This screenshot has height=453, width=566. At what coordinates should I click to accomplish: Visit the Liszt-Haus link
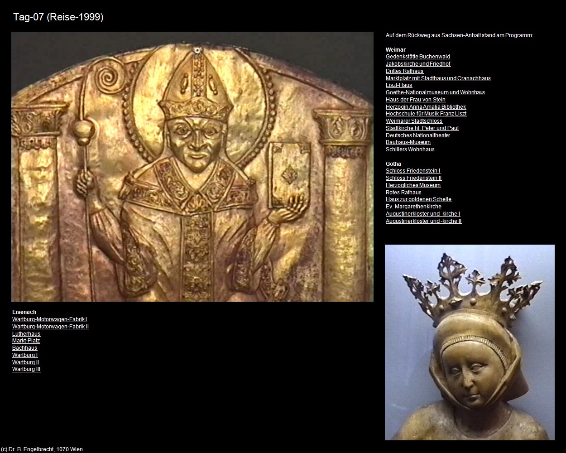tap(399, 85)
